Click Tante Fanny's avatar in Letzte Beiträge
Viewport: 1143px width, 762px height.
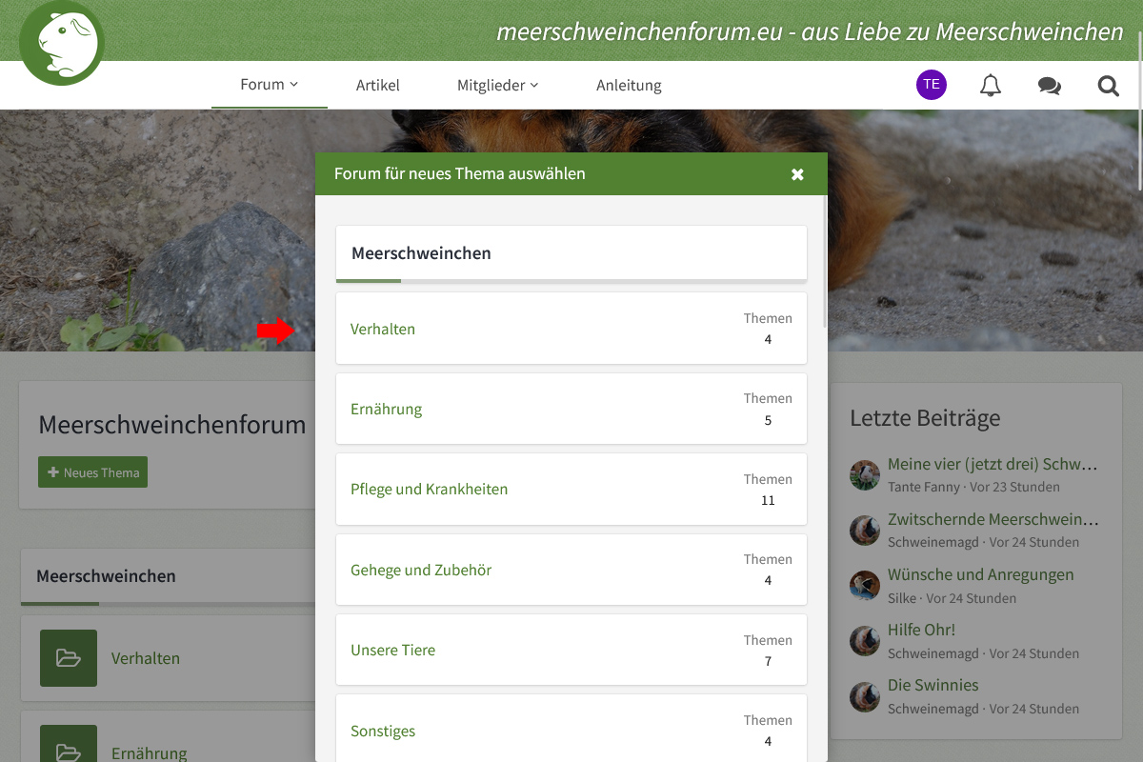(865, 475)
